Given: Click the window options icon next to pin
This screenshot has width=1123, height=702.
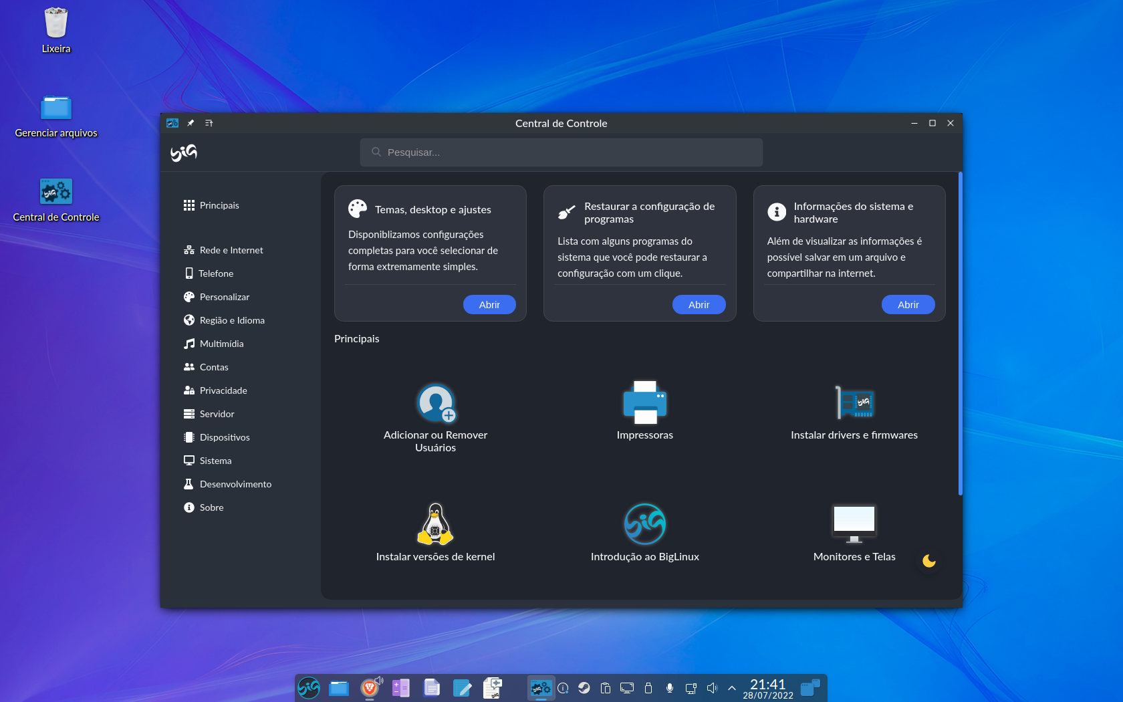Looking at the screenshot, I should point(209,123).
